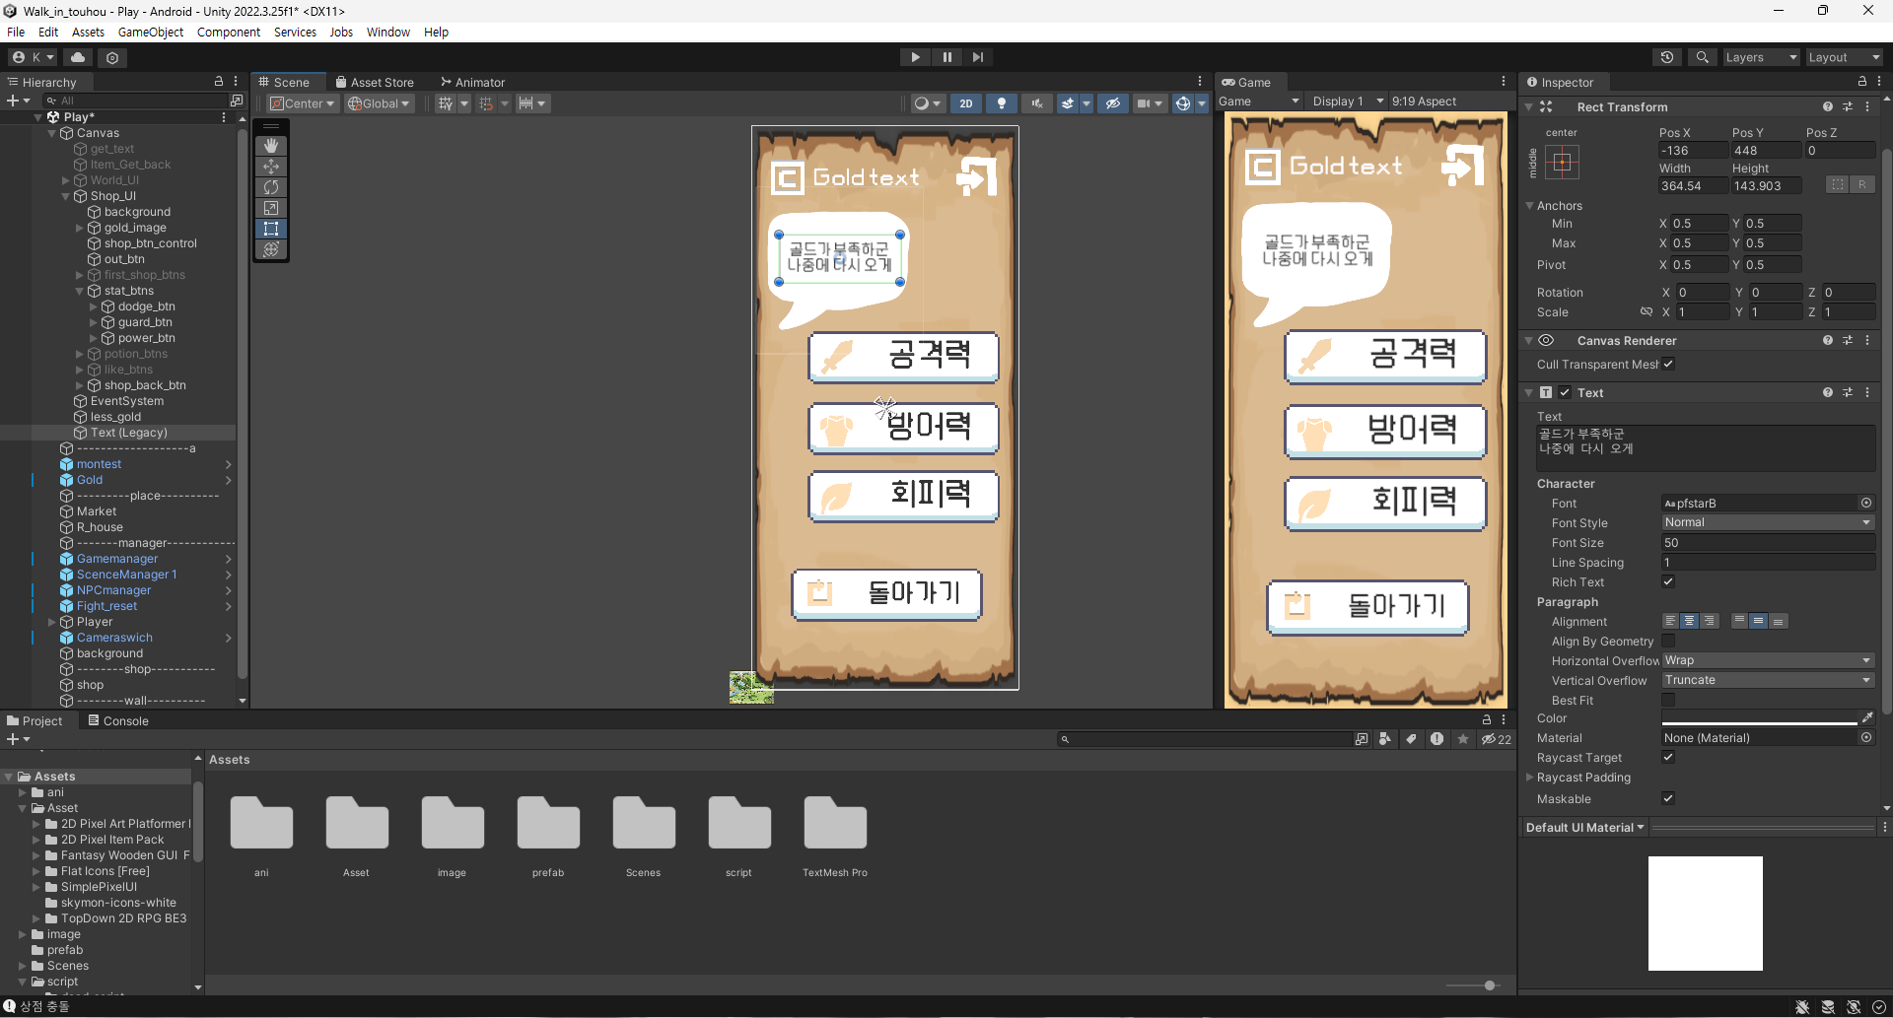1893x1018 pixels.
Task: Click the Pause button in the top toolbar
Action: click(x=946, y=57)
